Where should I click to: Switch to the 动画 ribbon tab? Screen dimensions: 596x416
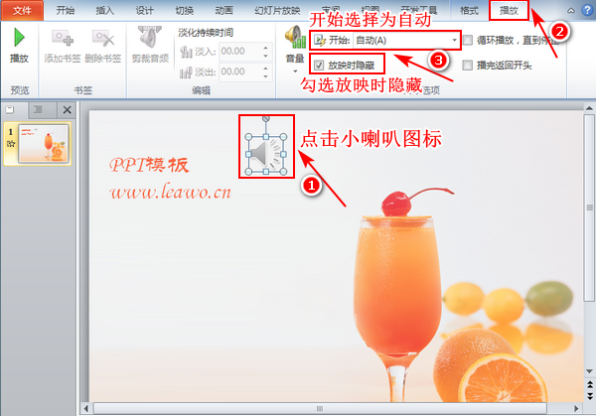[x=223, y=10]
